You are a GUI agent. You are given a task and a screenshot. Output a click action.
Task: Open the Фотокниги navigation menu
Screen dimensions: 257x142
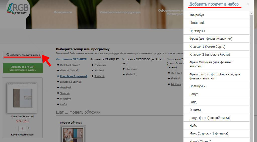(63, 12)
